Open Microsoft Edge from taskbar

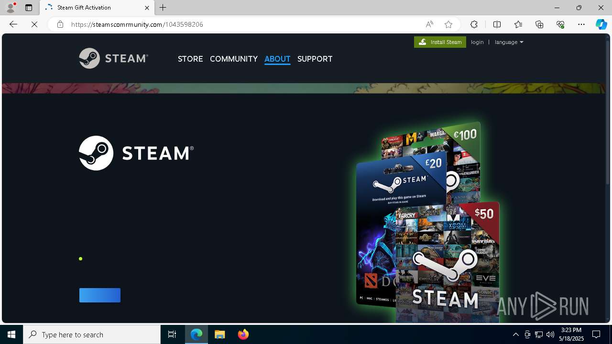coord(197,334)
